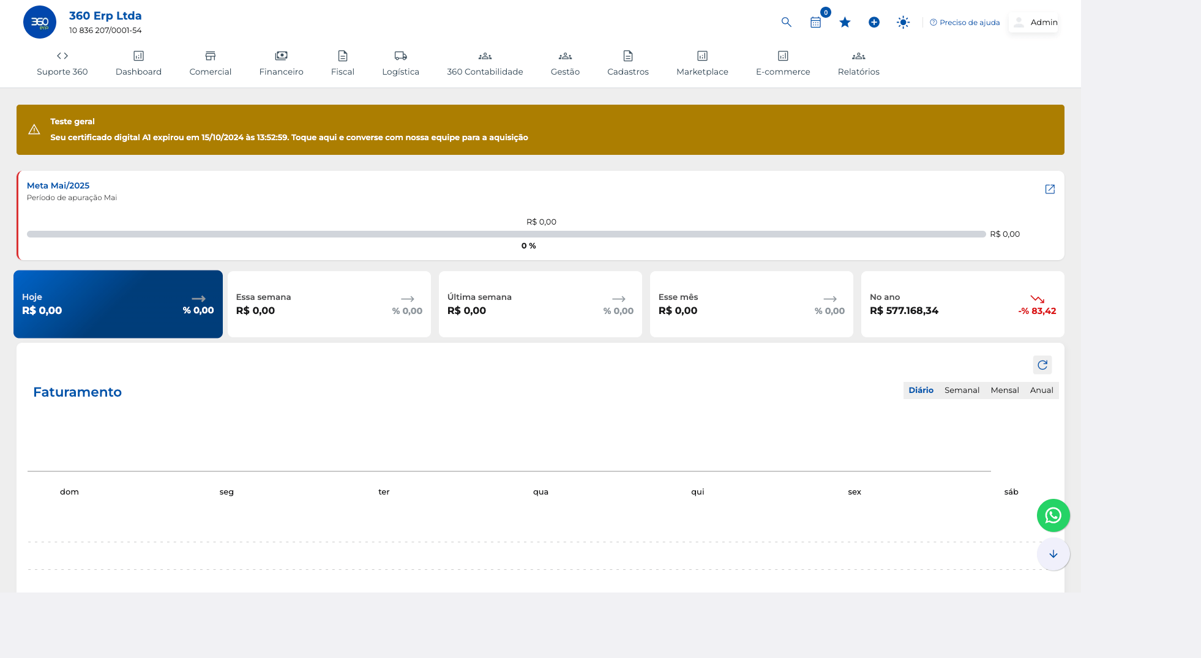This screenshot has height=658, width=1201.
Task: Select the No ano revenue card
Action: tap(962, 304)
